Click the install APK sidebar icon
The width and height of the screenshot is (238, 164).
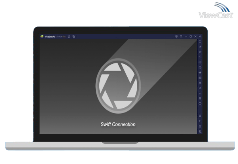pyautogui.click(x=200, y=72)
